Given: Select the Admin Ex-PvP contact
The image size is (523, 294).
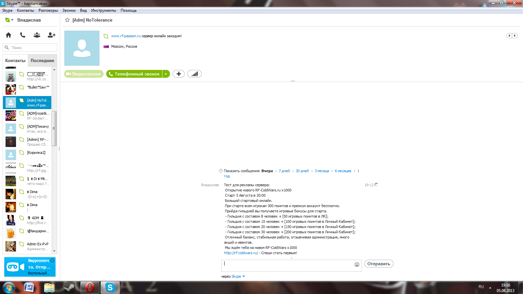Looking at the screenshot, I should 27,246.
